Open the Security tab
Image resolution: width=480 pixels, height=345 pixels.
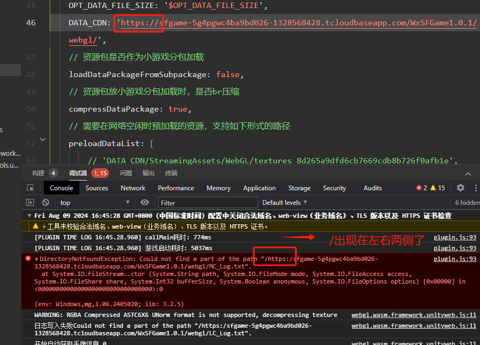click(x=334, y=188)
